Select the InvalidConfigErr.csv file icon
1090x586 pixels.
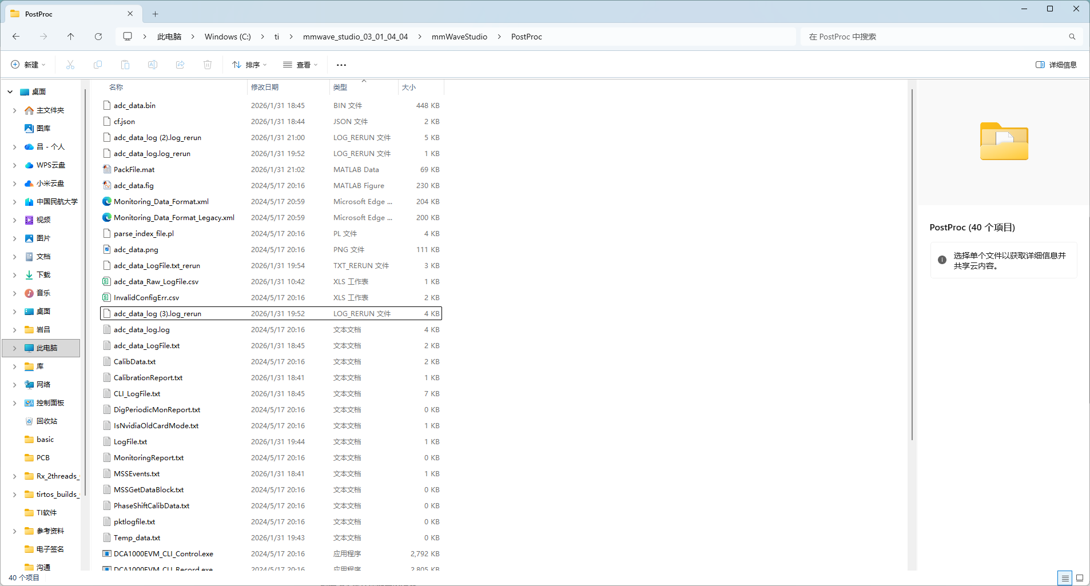(x=107, y=297)
